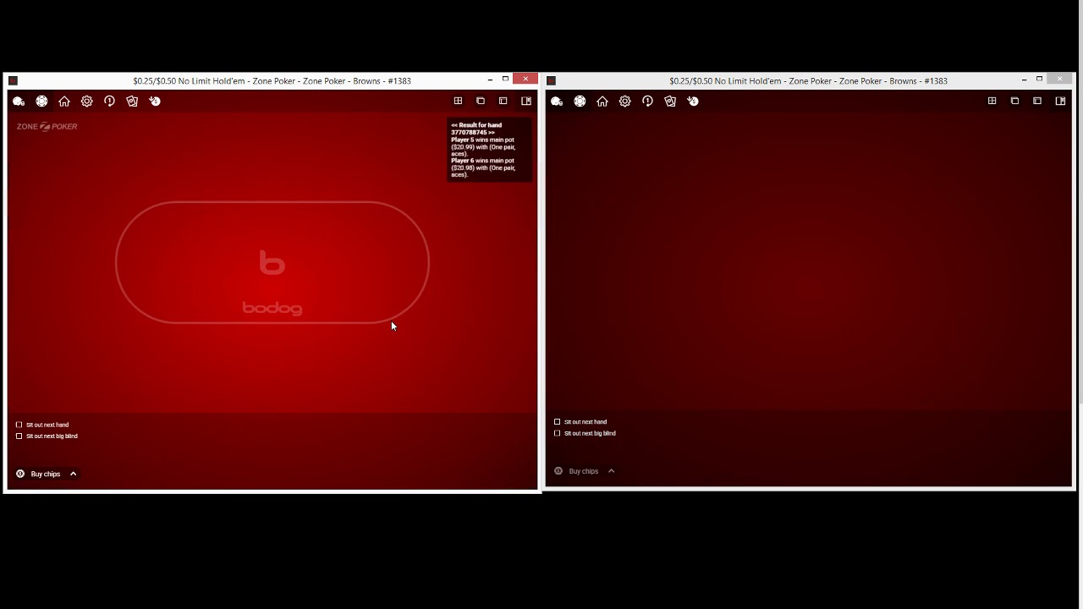The height and width of the screenshot is (609, 1083).
Task: Open settings gear in right window
Action: pyautogui.click(x=625, y=101)
